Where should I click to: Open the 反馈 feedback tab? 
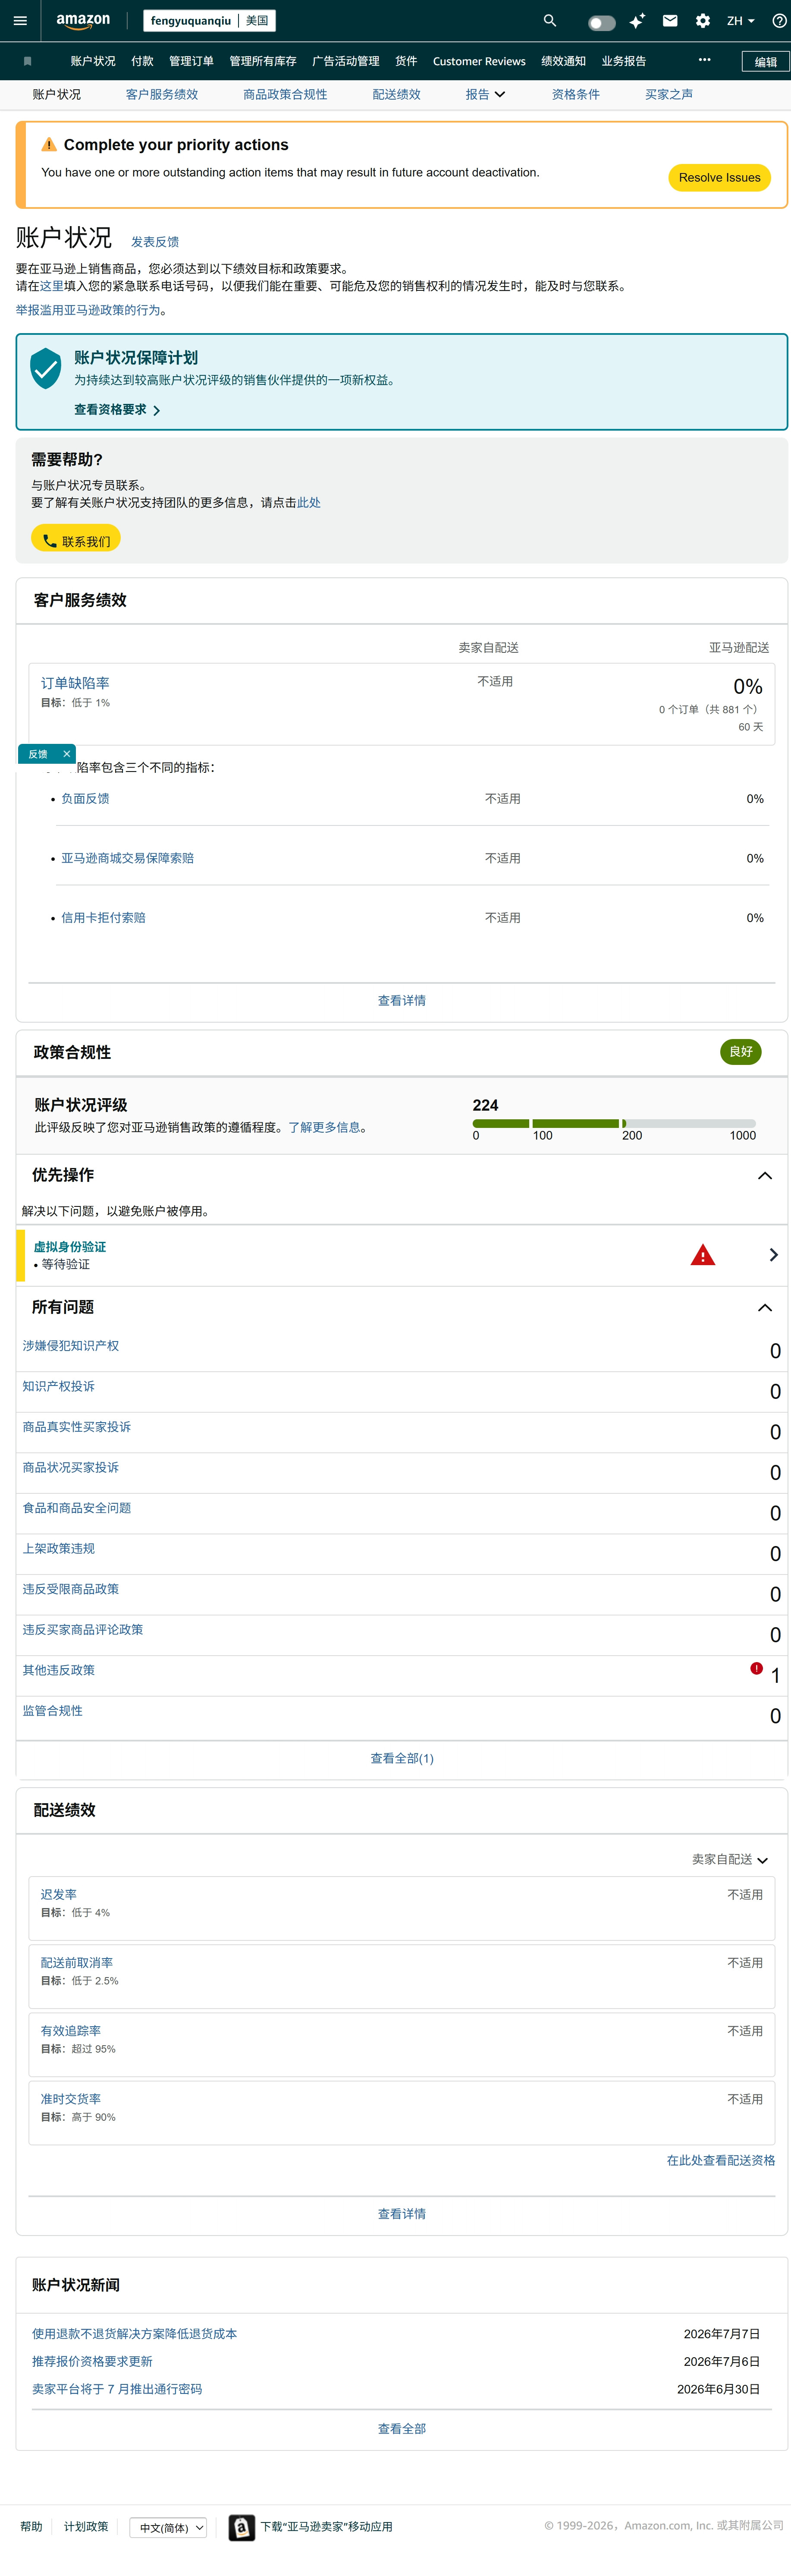(38, 754)
